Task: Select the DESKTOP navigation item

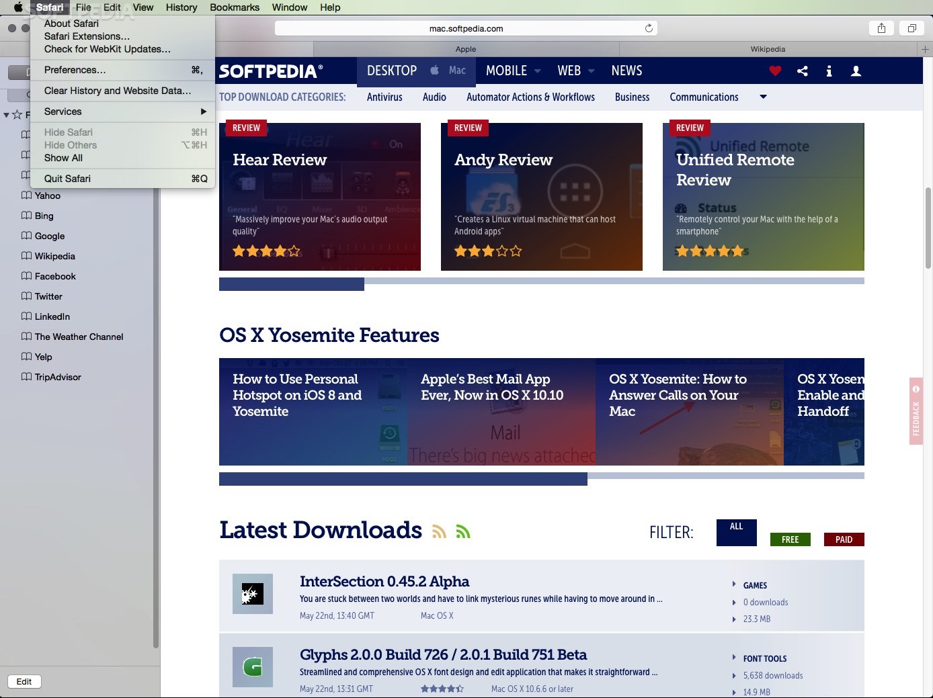Action: pyautogui.click(x=392, y=71)
